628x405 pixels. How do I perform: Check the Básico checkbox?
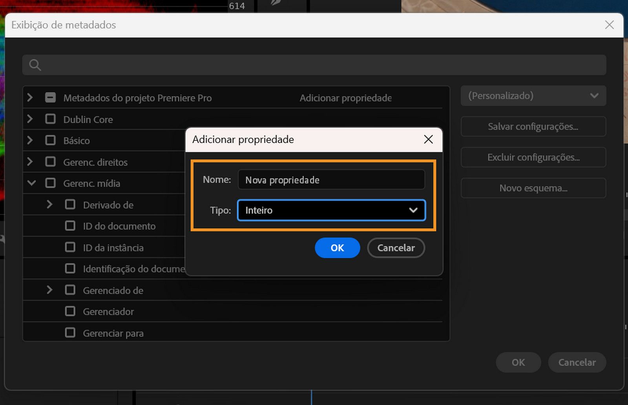click(50, 140)
